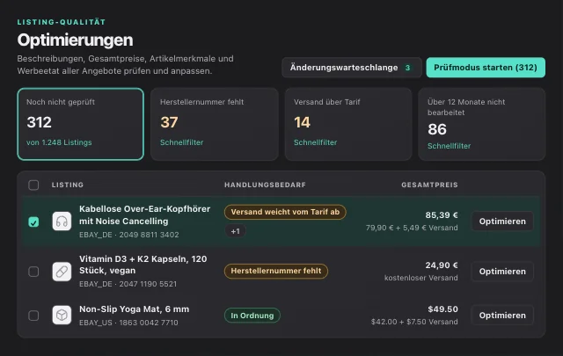Click Schnellfilter link under Versand über Tarif
The width and height of the screenshot is (563, 356).
click(x=315, y=142)
